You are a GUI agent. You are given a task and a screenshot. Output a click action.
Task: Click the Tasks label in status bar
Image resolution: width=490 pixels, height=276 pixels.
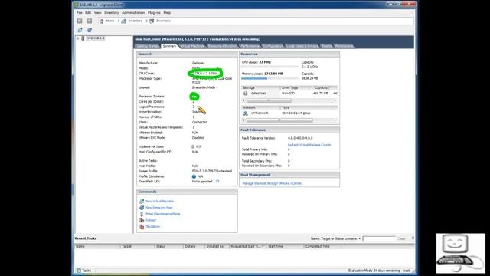tap(87, 271)
